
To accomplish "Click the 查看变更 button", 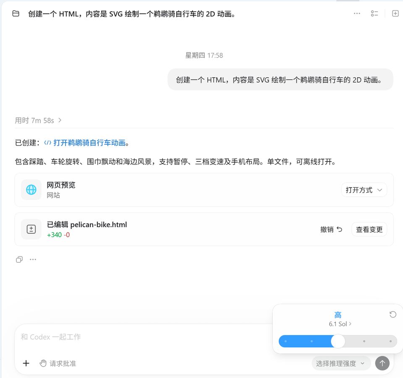I will [x=369, y=229].
